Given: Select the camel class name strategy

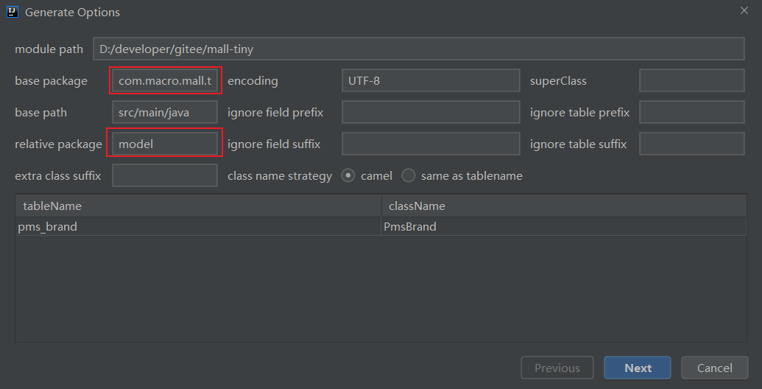Looking at the screenshot, I should pos(348,175).
